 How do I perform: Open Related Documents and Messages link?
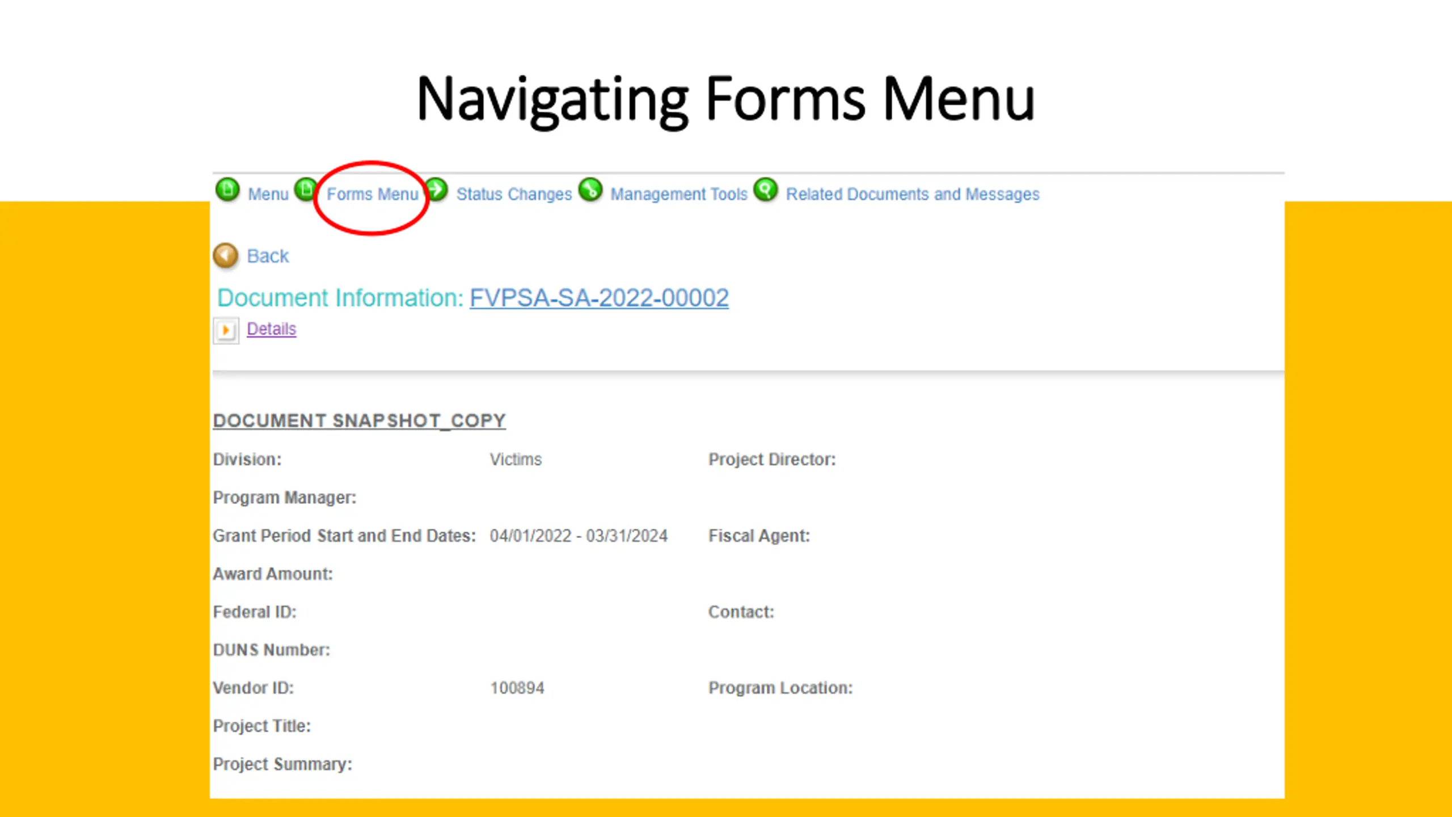point(913,194)
